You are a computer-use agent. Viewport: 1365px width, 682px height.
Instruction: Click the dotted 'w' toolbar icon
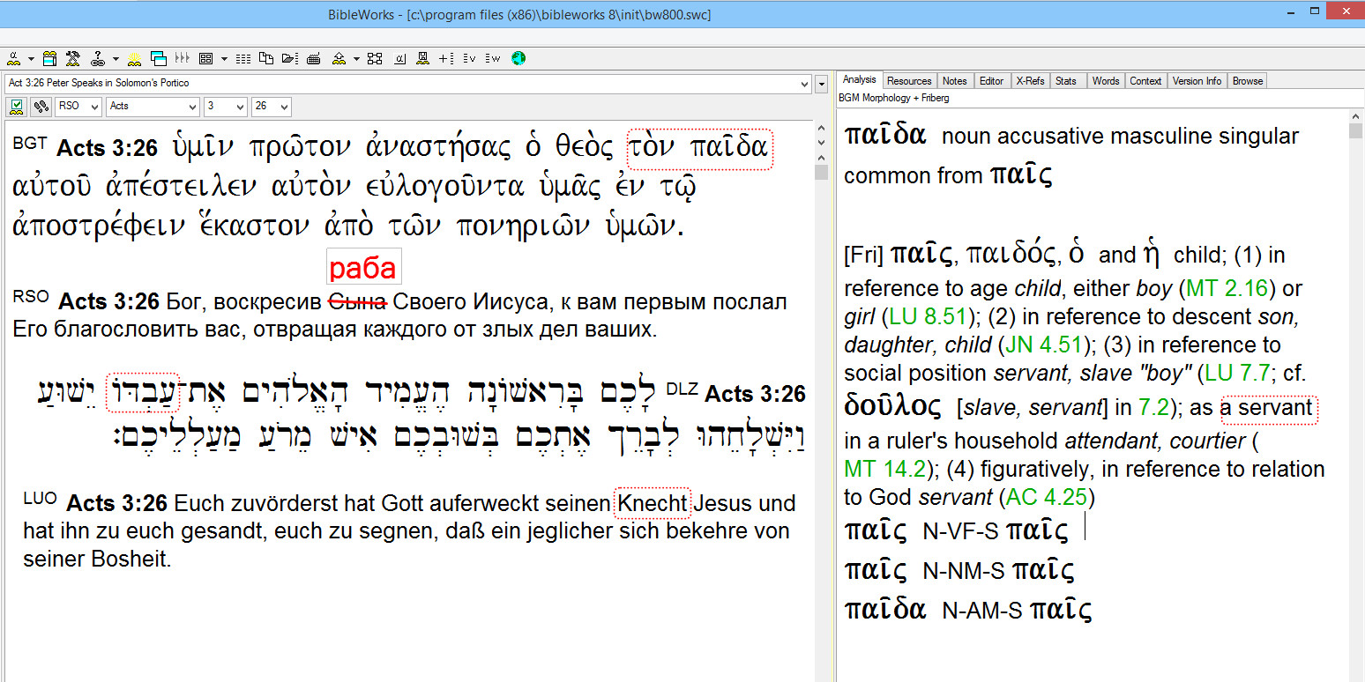[x=492, y=58]
